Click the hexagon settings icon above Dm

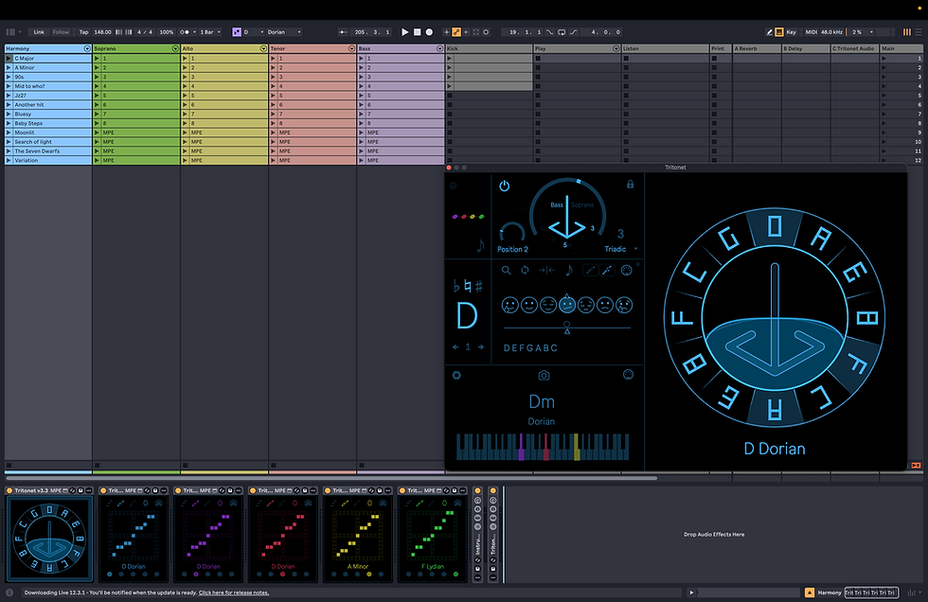pyautogui.click(x=456, y=375)
